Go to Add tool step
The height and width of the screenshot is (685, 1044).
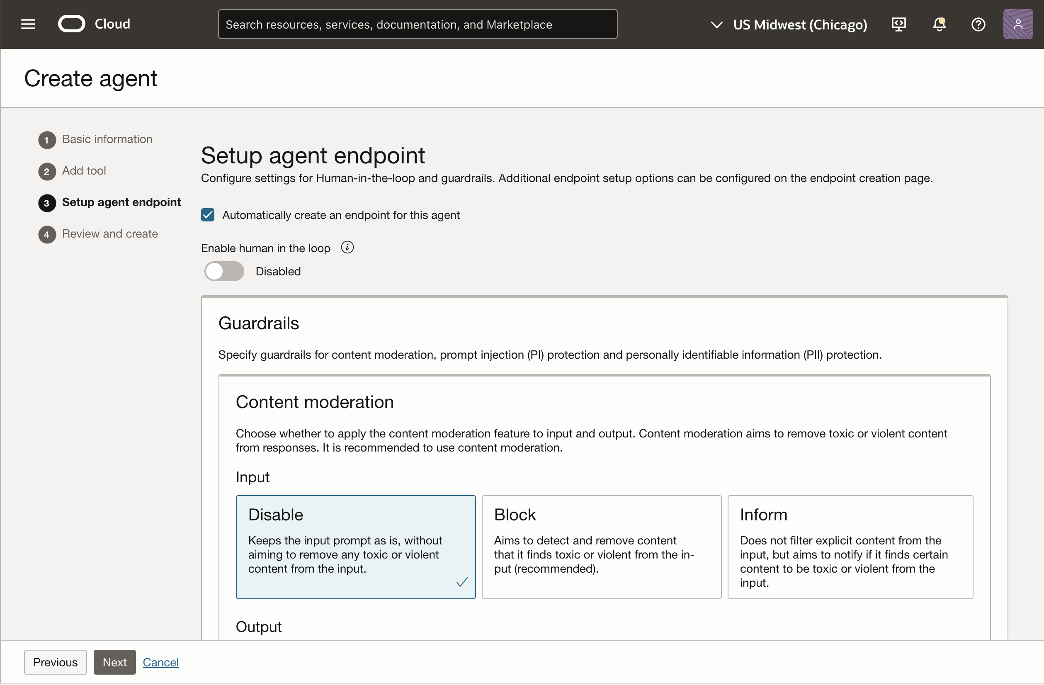coord(84,171)
